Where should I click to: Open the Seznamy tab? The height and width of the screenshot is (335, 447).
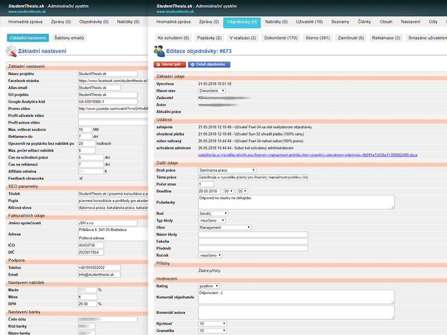340,22
